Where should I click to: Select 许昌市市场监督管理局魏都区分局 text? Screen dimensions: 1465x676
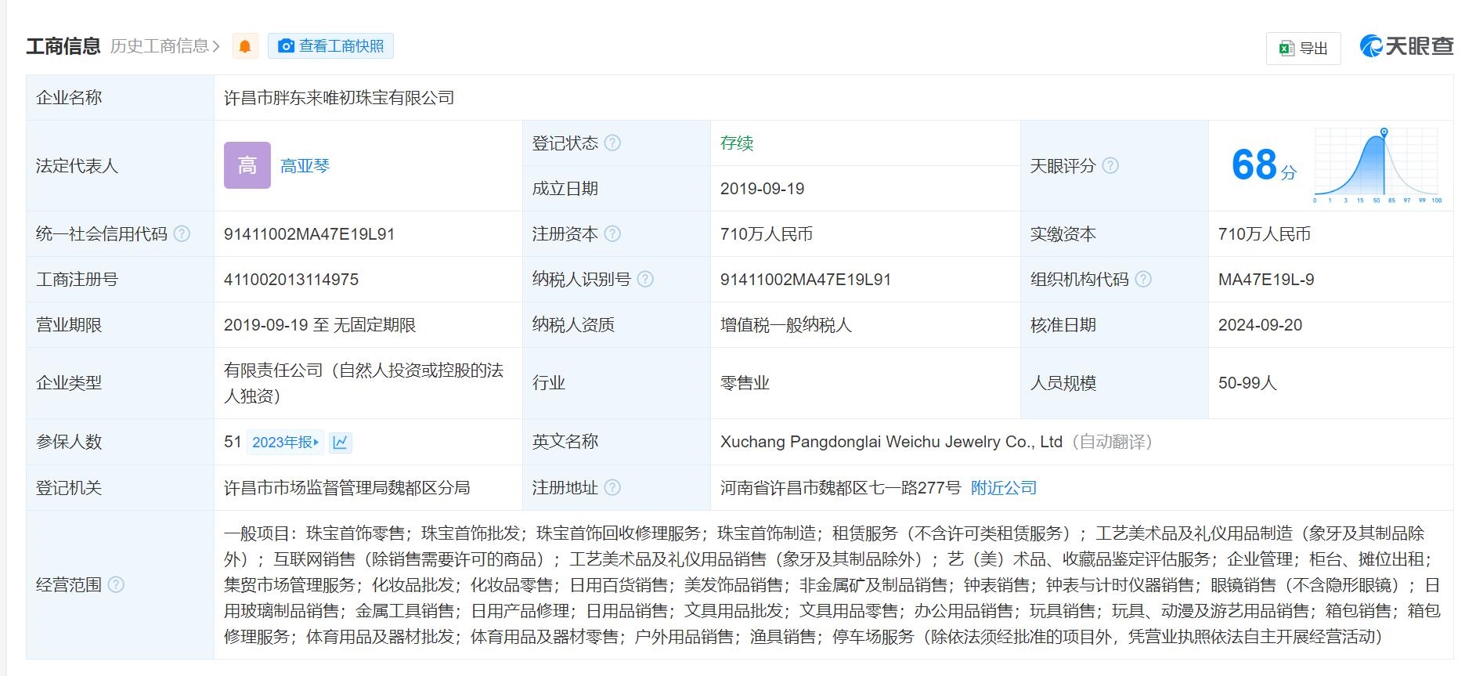(x=347, y=488)
